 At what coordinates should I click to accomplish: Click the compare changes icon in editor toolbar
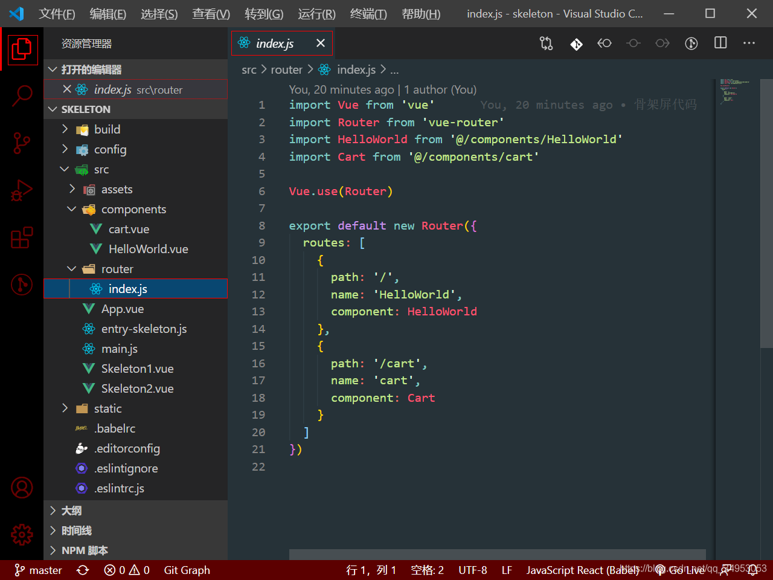(x=547, y=43)
